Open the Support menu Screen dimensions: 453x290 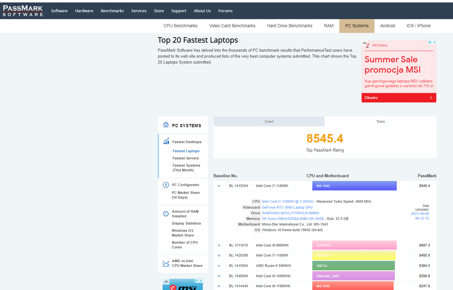(179, 11)
